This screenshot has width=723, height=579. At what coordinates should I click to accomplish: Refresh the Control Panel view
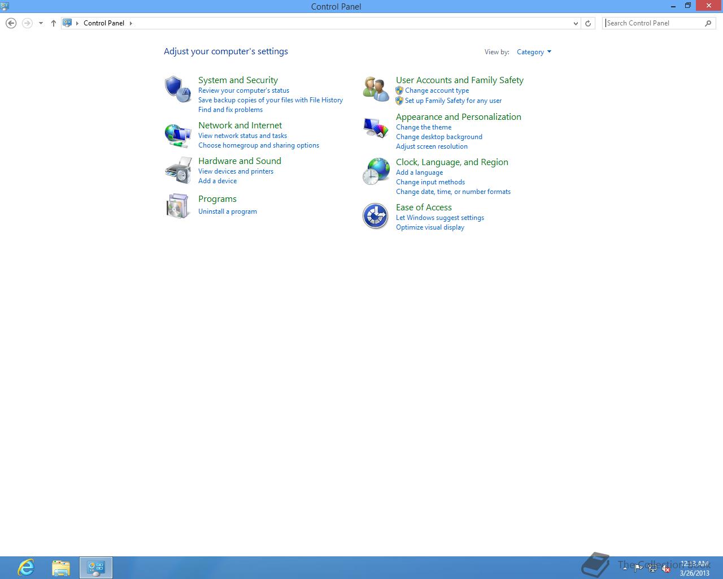(x=588, y=23)
